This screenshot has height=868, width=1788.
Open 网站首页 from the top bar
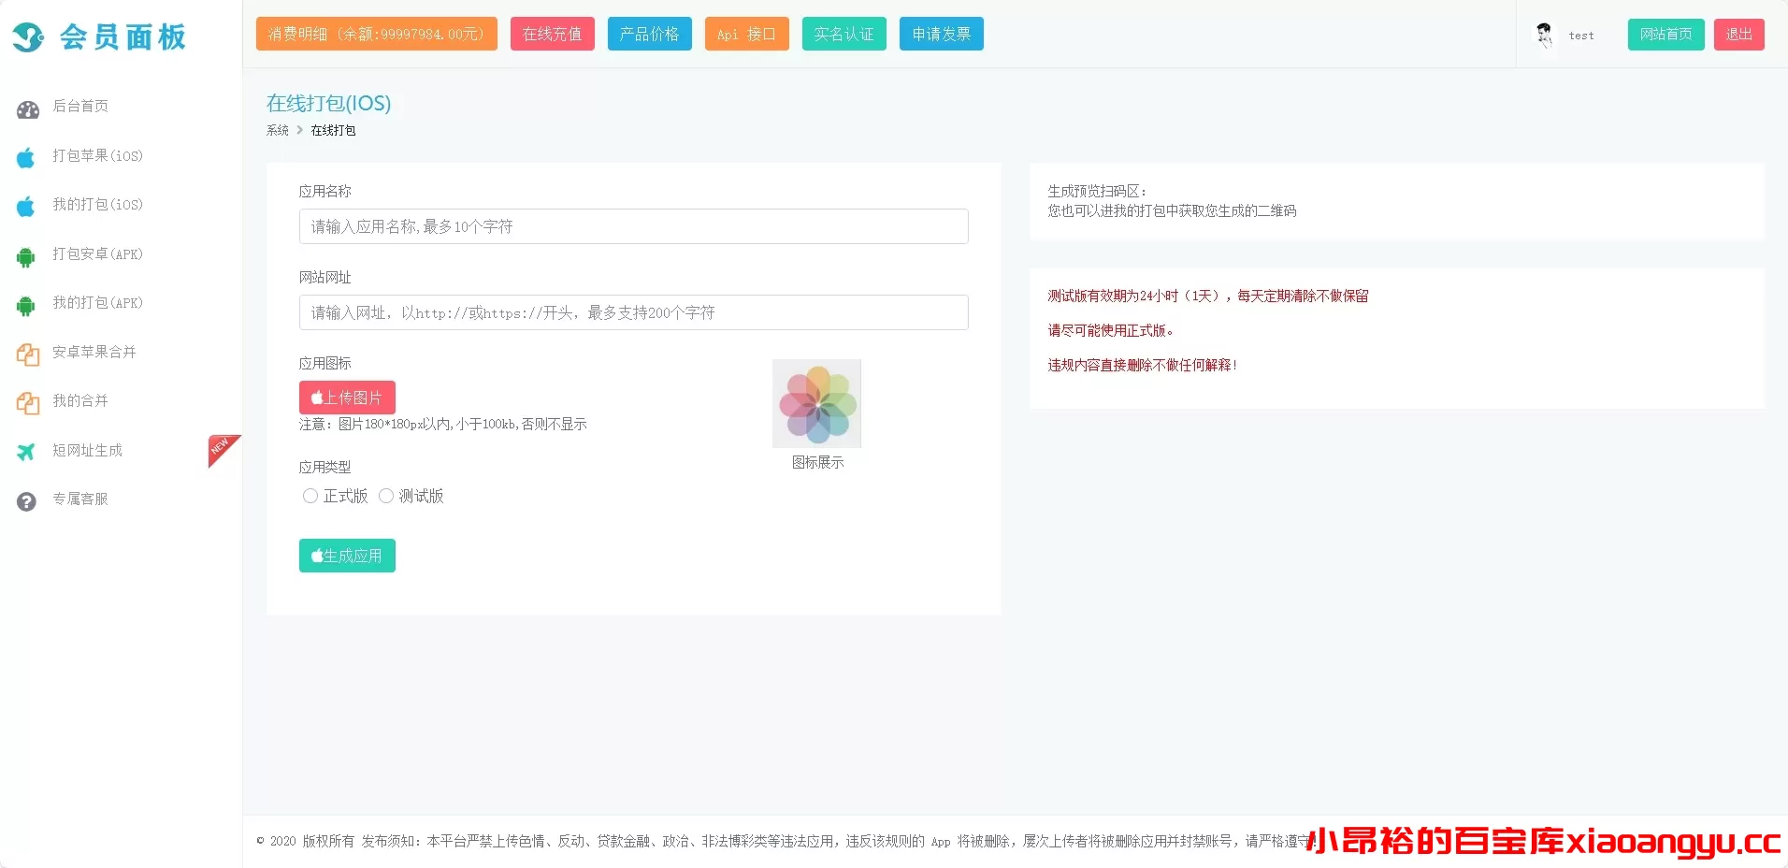pyautogui.click(x=1665, y=34)
